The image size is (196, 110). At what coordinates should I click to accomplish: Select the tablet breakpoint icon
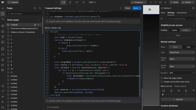[70, 2]
